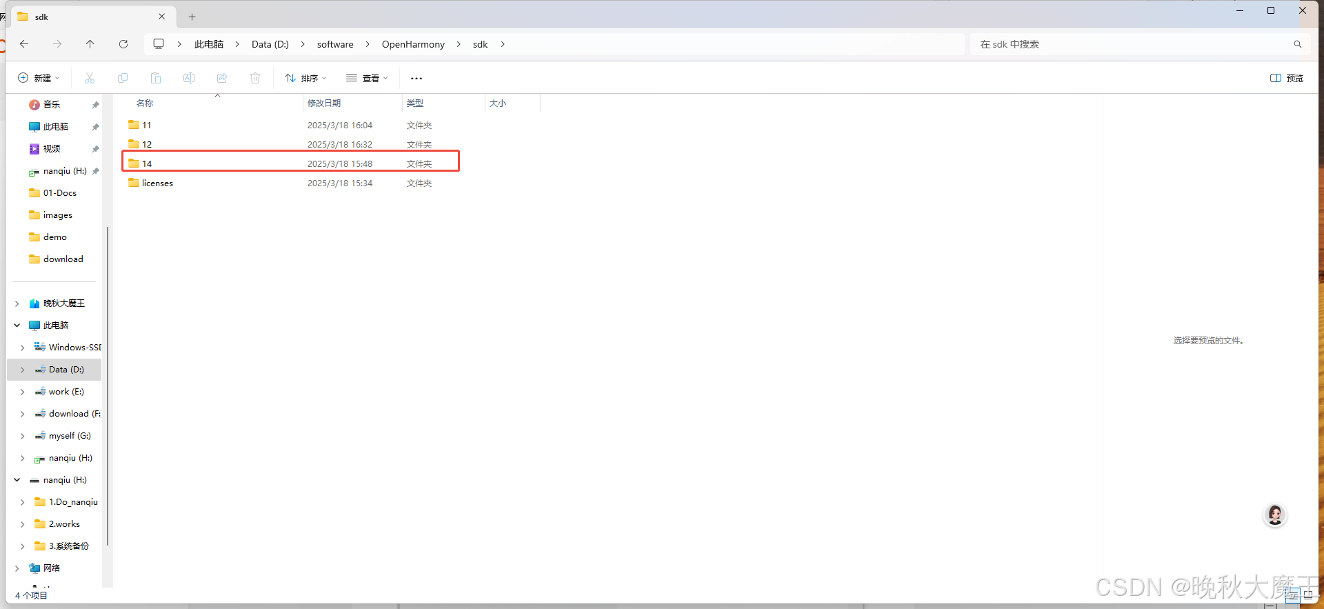The height and width of the screenshot is (609, 1324).
Task: Click the 新建 new item button
Action: pos(39,78)
